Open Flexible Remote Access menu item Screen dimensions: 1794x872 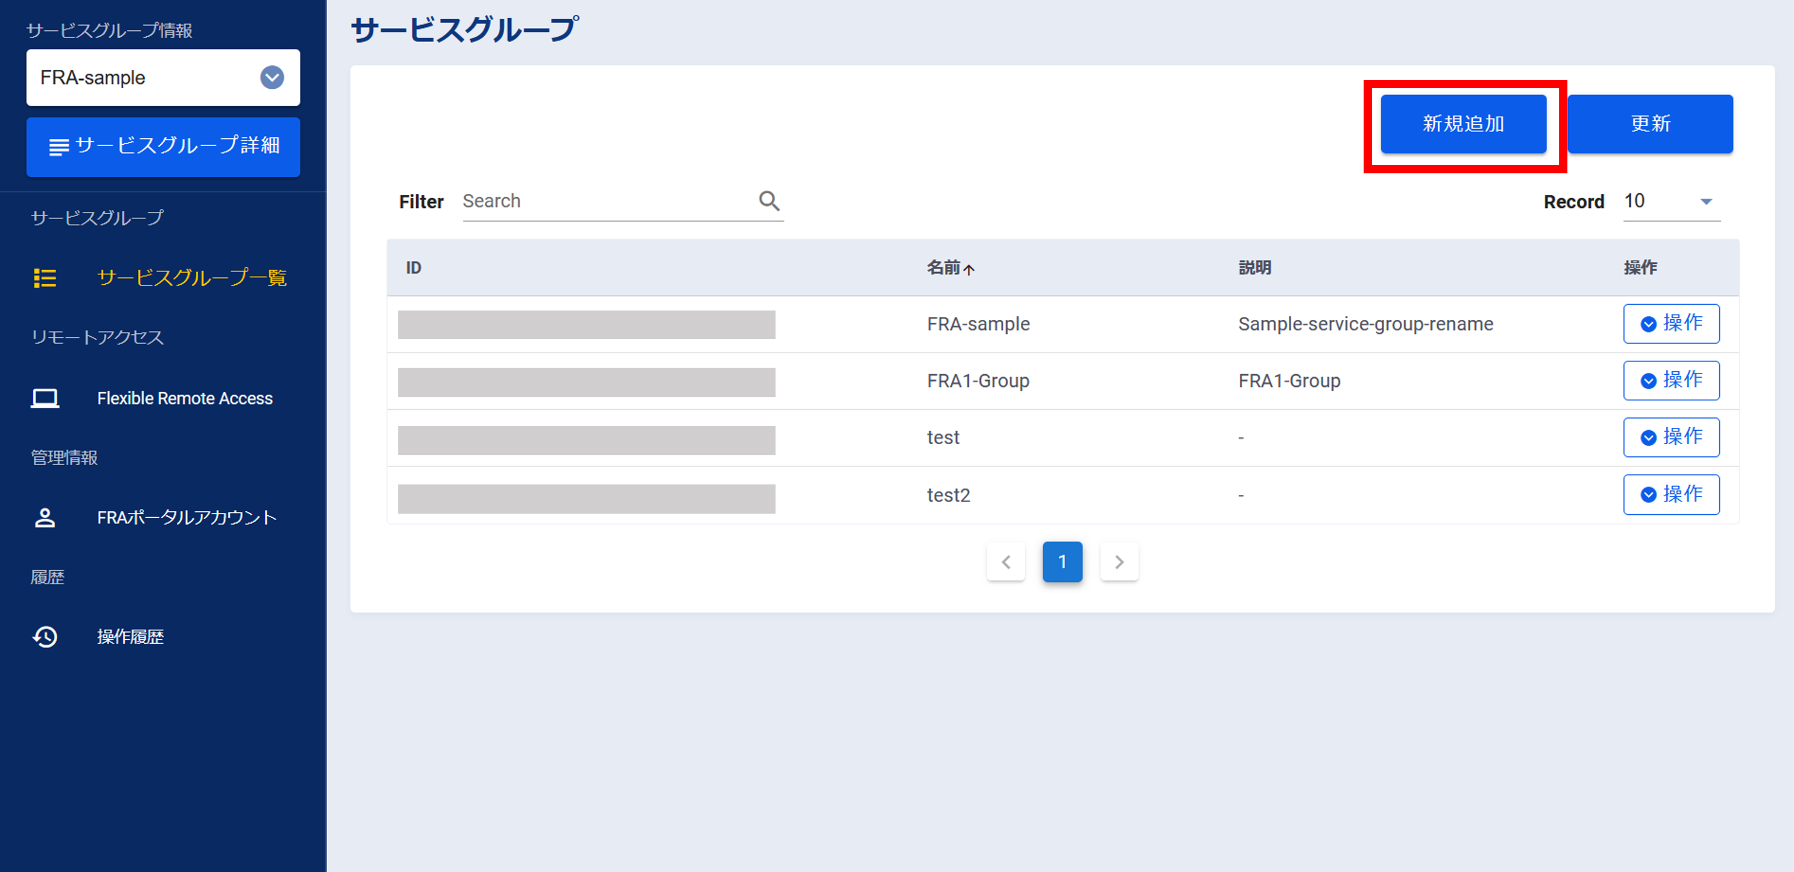(185, 398)
